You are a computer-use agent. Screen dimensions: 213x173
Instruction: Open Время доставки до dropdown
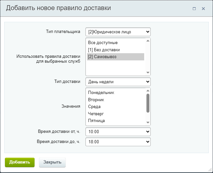[x=118, y=142]
